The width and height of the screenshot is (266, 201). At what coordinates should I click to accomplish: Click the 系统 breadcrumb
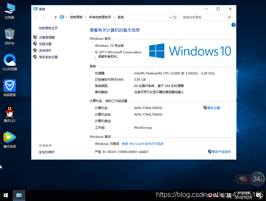click(121, 17)
